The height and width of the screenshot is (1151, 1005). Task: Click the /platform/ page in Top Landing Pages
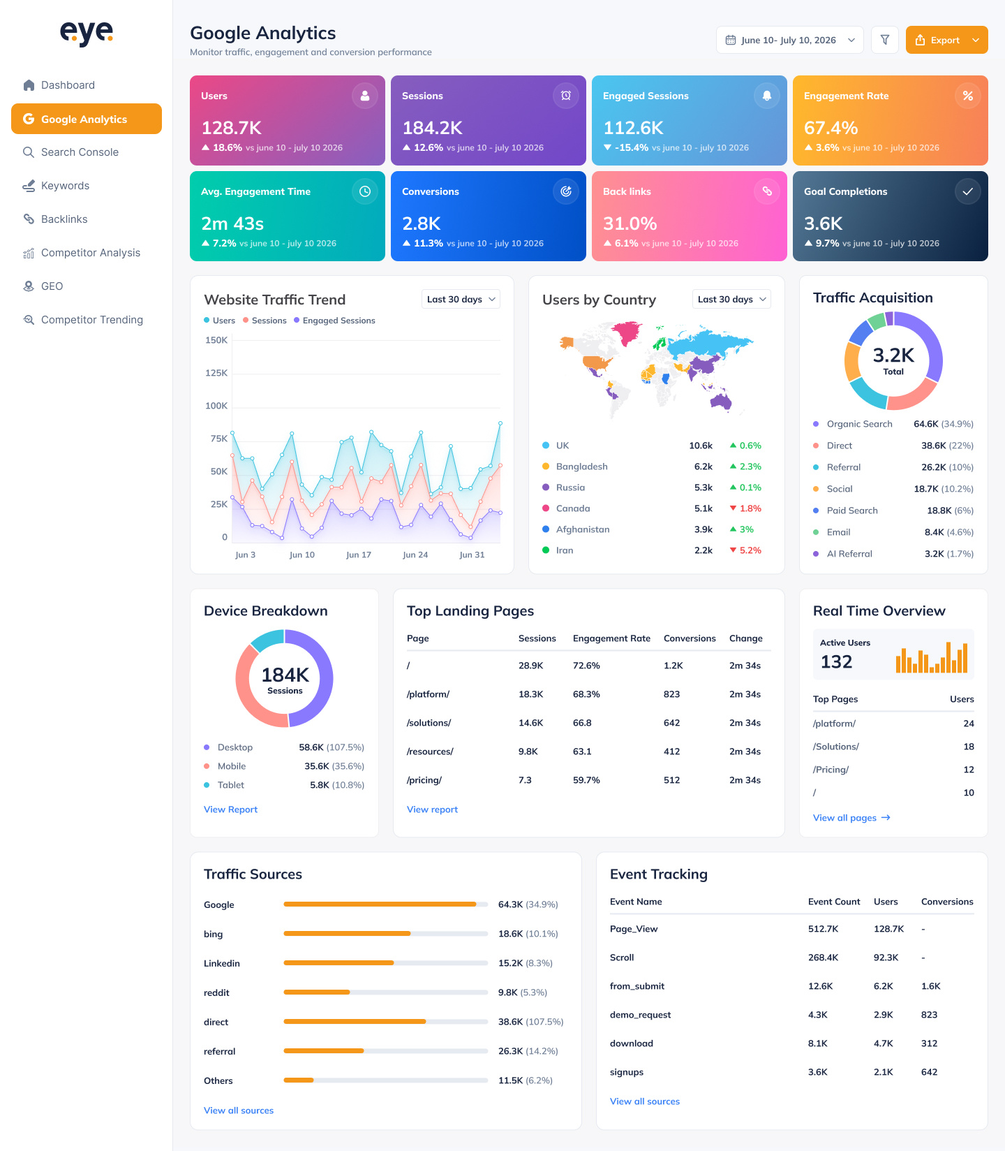point(429,694)
